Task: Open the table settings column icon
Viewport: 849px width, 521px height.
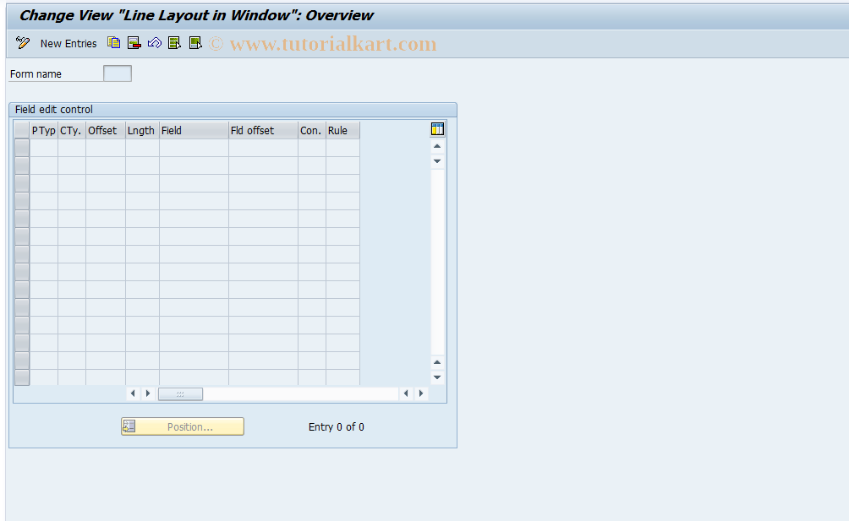Action: pyautogui.click(x=437, y=128)
